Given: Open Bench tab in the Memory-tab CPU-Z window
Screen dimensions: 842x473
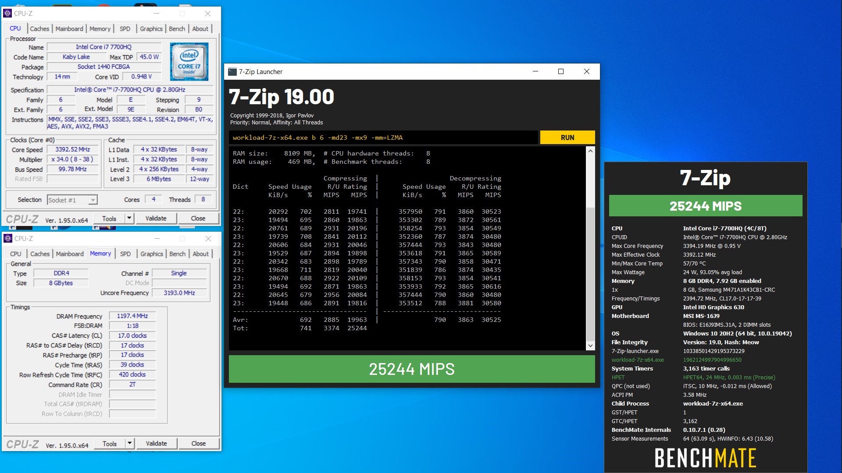Looking at the screenshot, I should [178, 254].
